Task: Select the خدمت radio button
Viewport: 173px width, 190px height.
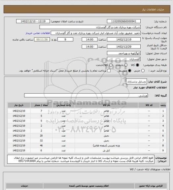Action: (x=126, y=65)
